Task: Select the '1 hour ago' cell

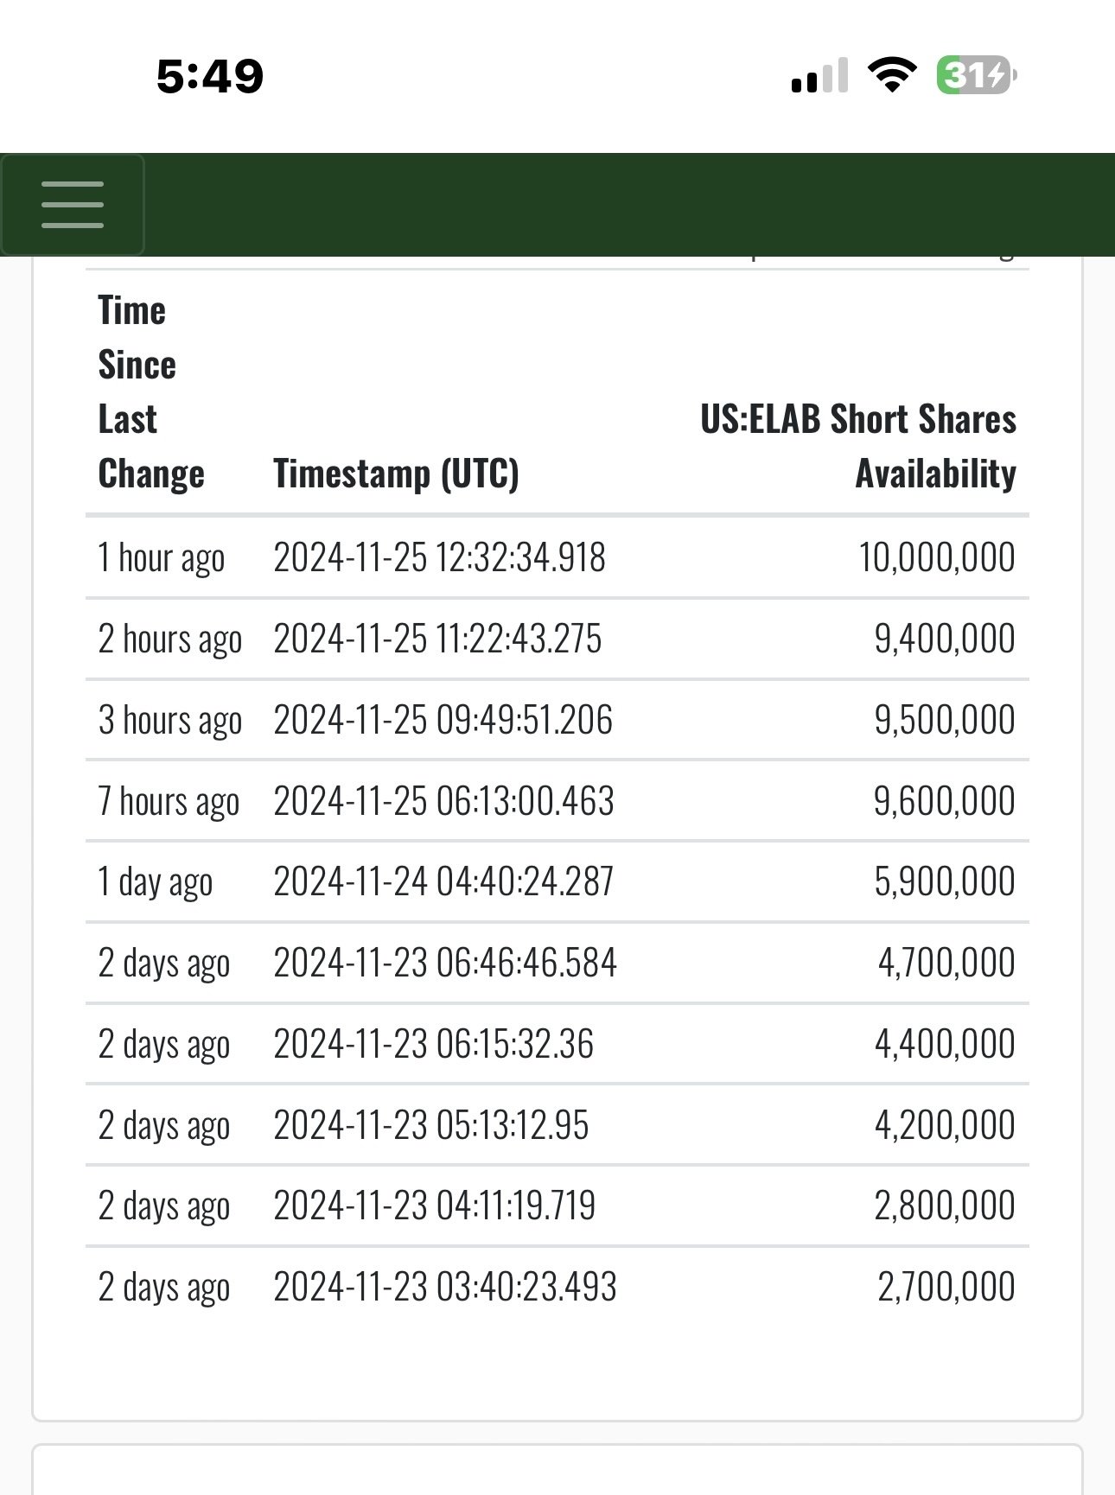Action: click(162, 557)
